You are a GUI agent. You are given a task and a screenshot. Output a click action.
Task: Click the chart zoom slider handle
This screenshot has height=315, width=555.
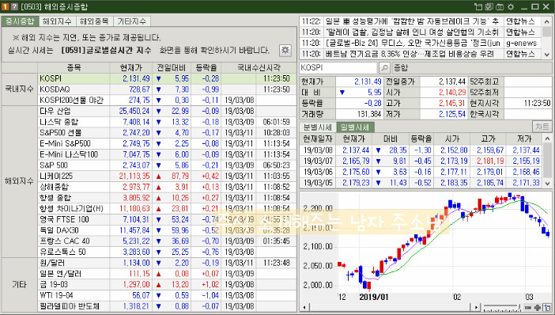pos(519,307)
